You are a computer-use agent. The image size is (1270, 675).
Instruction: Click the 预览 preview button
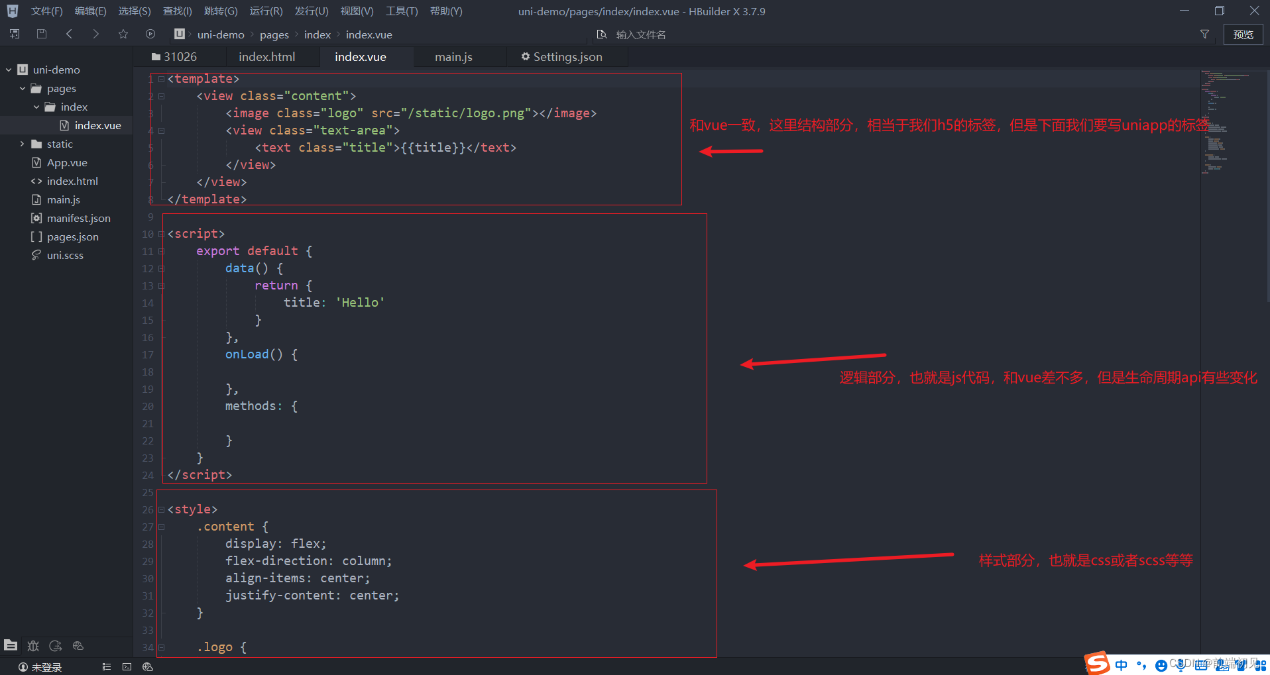1243,34
